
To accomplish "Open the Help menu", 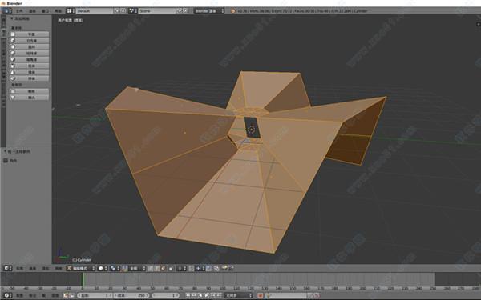I will (x=58, y=10).
